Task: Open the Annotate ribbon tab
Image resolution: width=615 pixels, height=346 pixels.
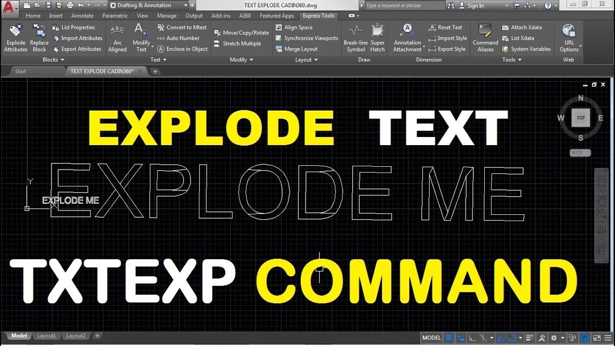Action: pos(82,16)
